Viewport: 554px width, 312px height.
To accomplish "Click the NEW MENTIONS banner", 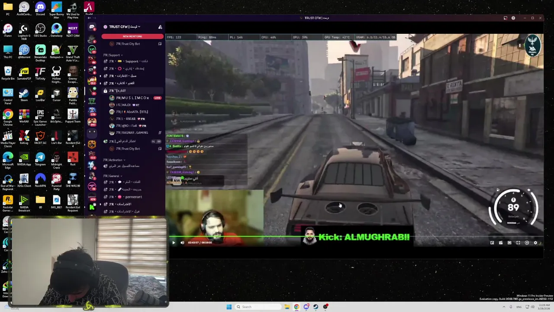I will tap(132, 36).
